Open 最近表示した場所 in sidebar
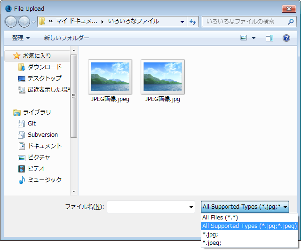 (48, 90)
